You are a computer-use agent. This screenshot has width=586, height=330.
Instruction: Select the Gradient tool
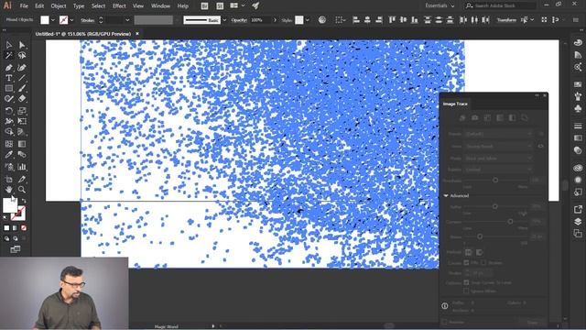22,144
